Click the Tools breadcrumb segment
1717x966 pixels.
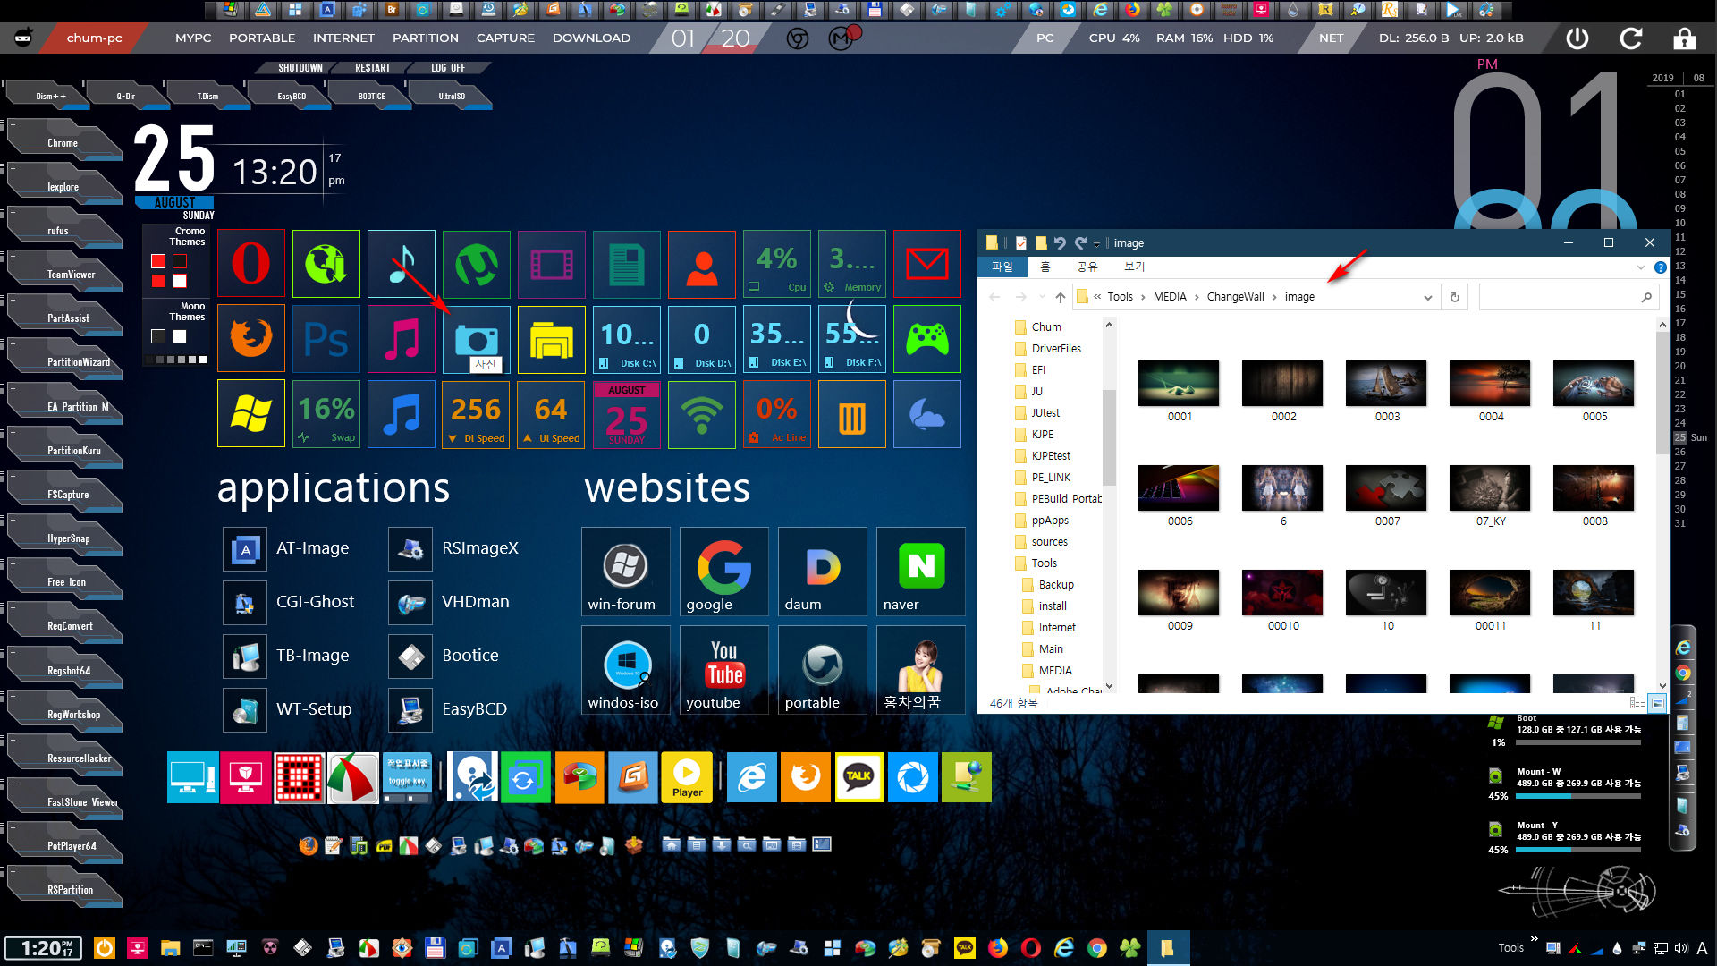(x=1120, y=297)
